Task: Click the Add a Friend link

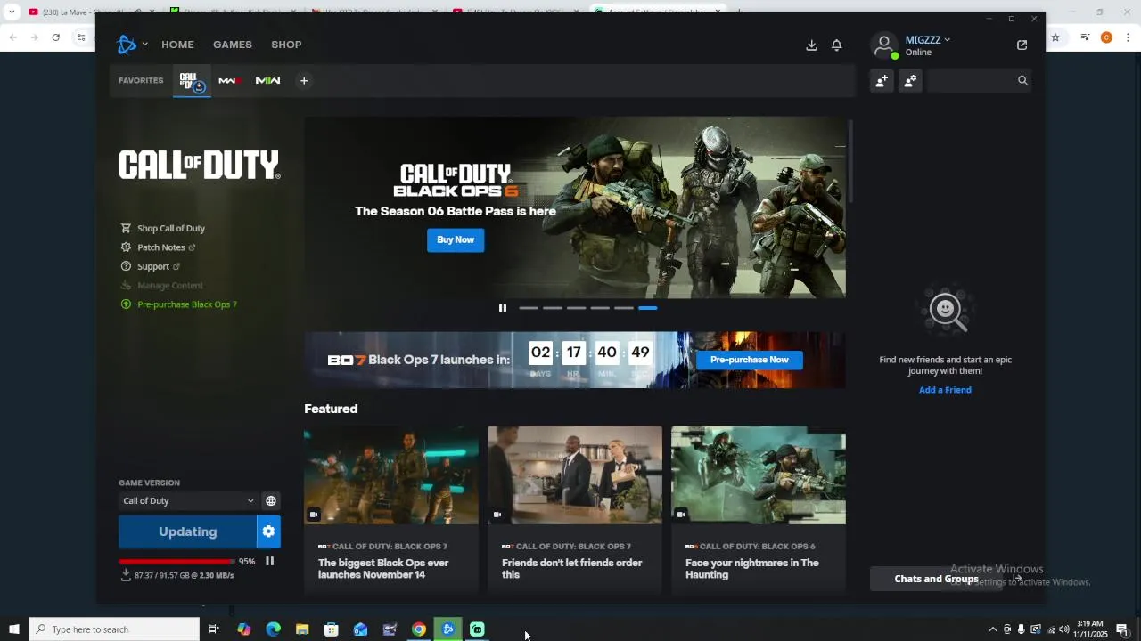Action: (945, 390)
